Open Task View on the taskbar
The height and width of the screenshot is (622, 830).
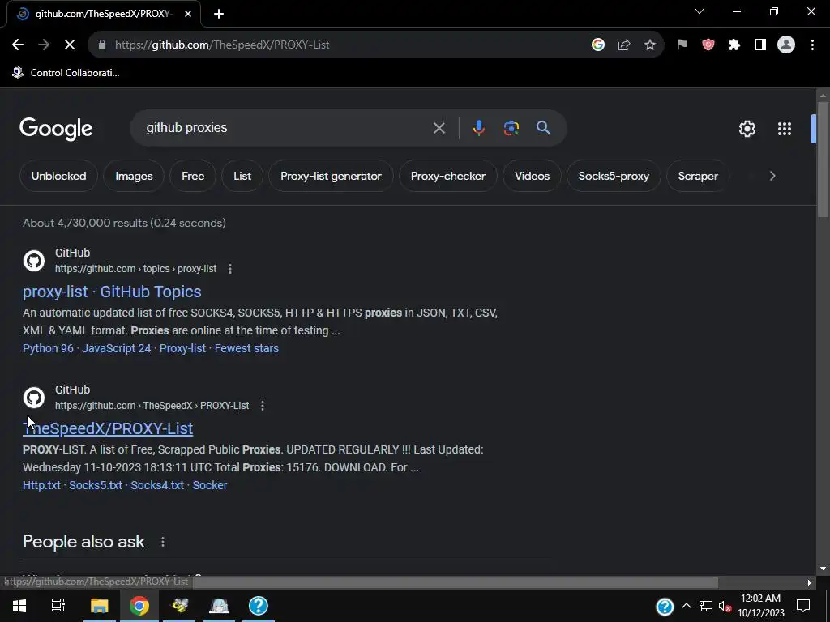[58, 606]
